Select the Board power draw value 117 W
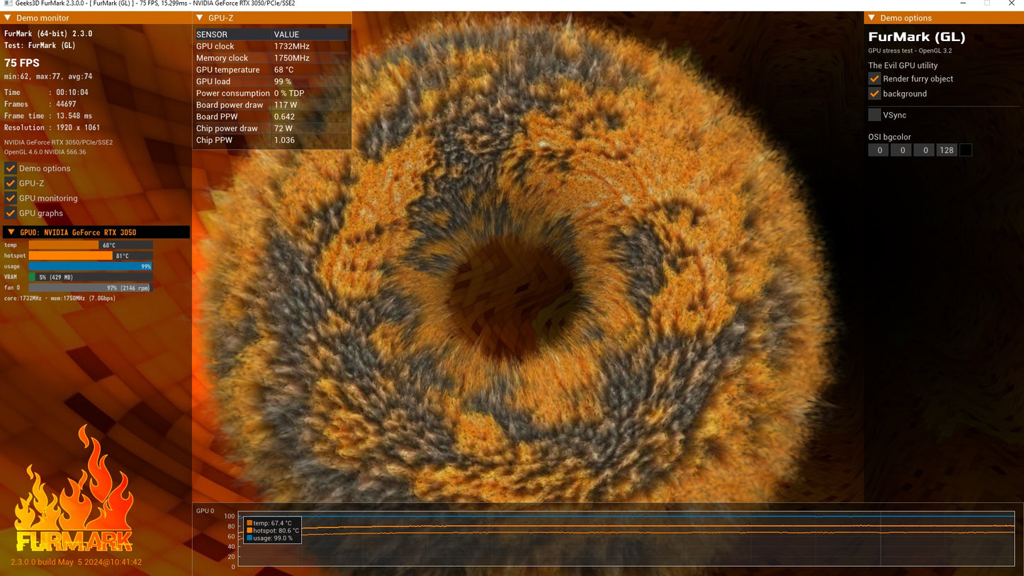 (286, 105)
